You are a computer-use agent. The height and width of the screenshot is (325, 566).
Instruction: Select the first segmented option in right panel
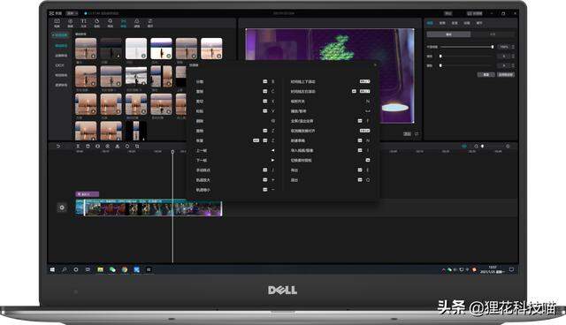pos(448,34)
